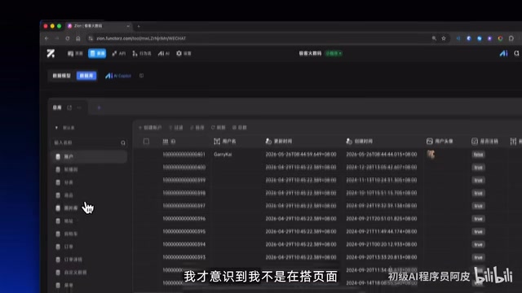Viewport: 522px width, 293px height.
Task: Click ID cell 1000000000000401
Action: click(184, 155)
